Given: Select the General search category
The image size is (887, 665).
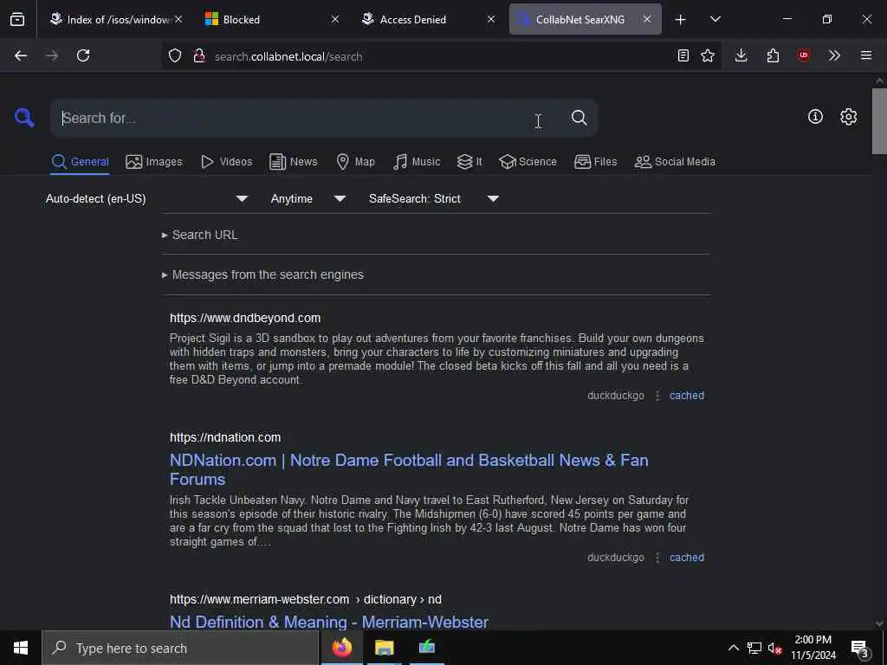Looking at the screenshot, I should tap(80, 162).
